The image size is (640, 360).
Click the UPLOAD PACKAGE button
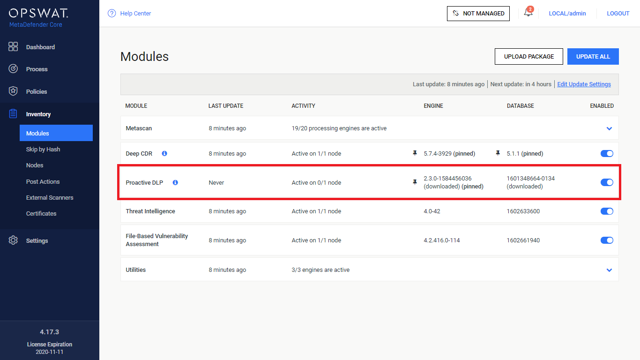click(x=529, y=56)
